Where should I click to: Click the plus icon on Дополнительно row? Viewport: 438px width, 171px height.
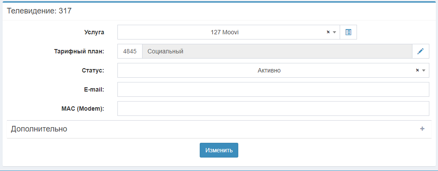click(x=422, y=129)
